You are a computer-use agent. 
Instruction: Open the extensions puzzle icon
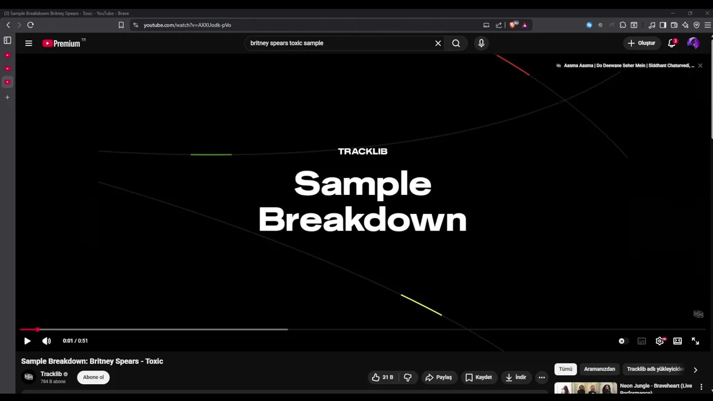tap(623, 25)
